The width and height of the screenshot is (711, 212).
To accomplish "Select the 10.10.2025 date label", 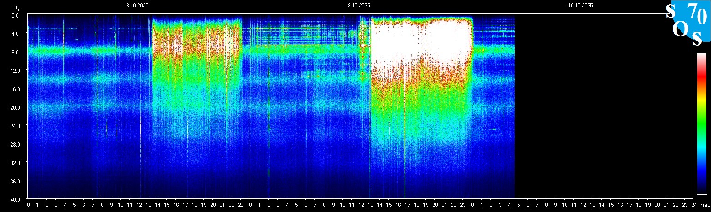I will (x=580, y=6).
